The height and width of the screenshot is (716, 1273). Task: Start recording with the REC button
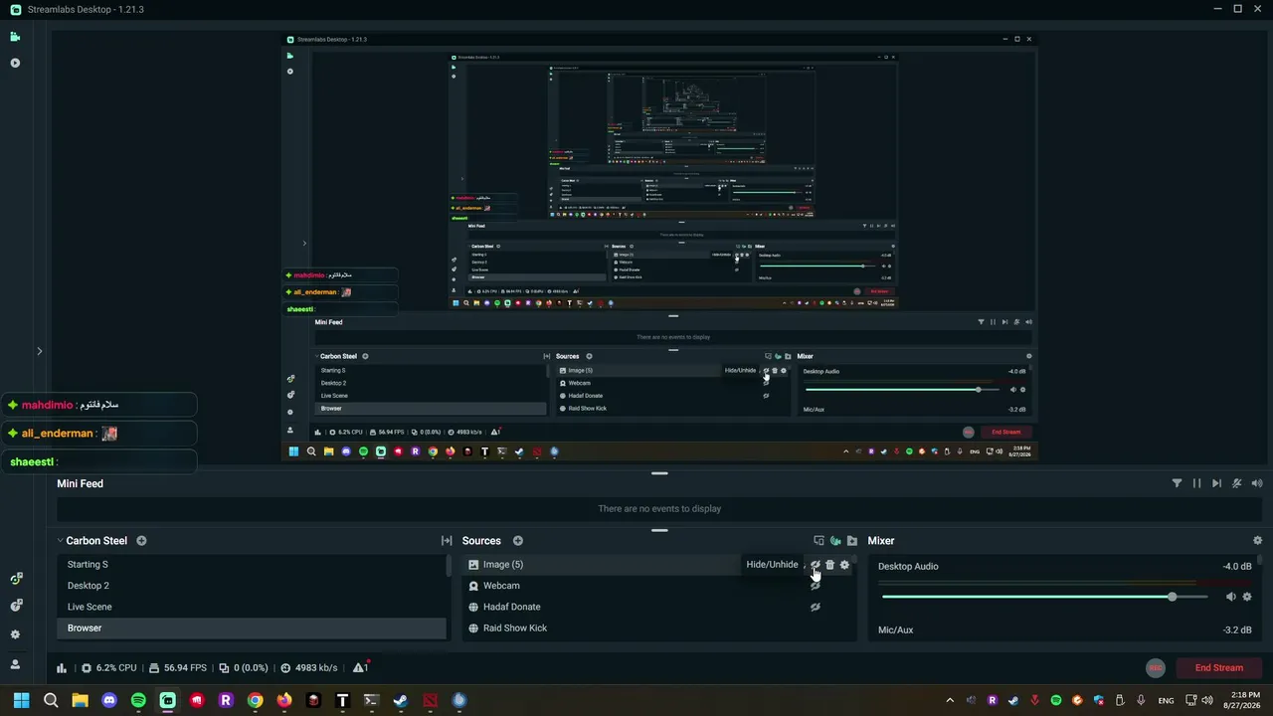coord(1155,668)
